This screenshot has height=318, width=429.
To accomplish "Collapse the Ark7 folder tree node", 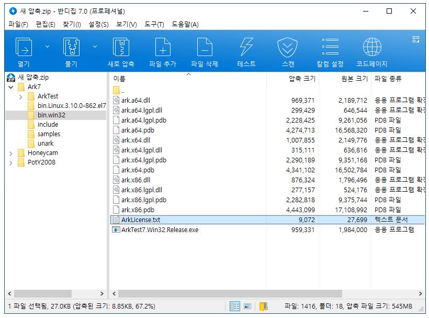I will click(11, 87).
